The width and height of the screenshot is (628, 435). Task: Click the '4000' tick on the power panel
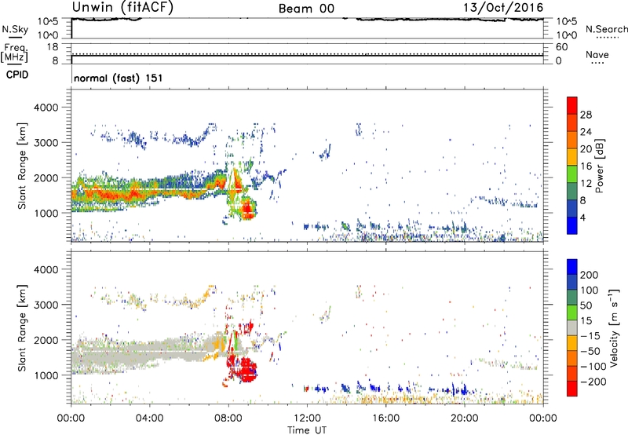coord(46,108)
